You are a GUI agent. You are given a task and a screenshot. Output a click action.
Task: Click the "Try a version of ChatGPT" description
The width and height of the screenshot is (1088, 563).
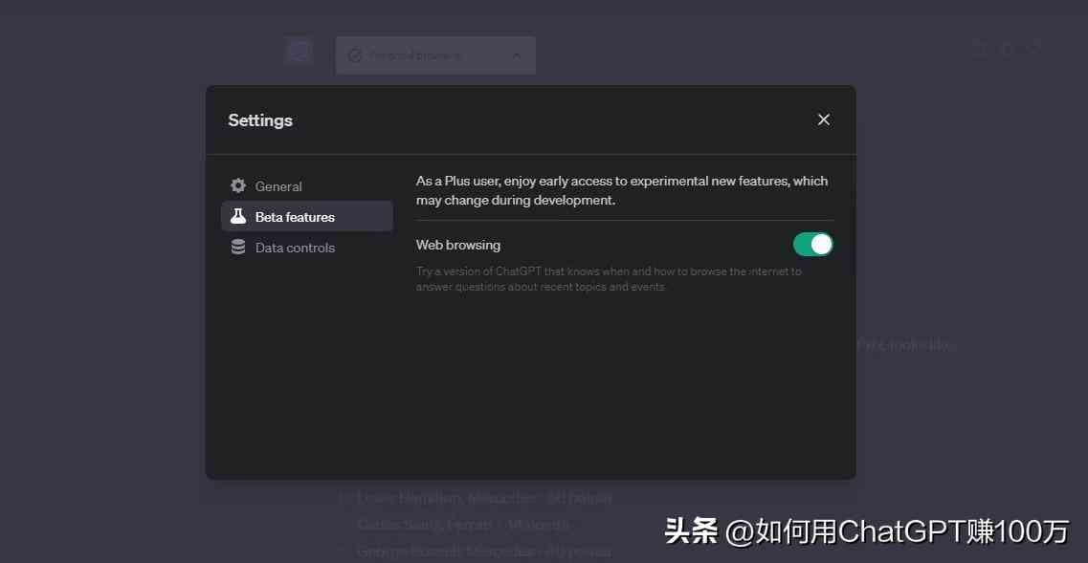(609, 279)
